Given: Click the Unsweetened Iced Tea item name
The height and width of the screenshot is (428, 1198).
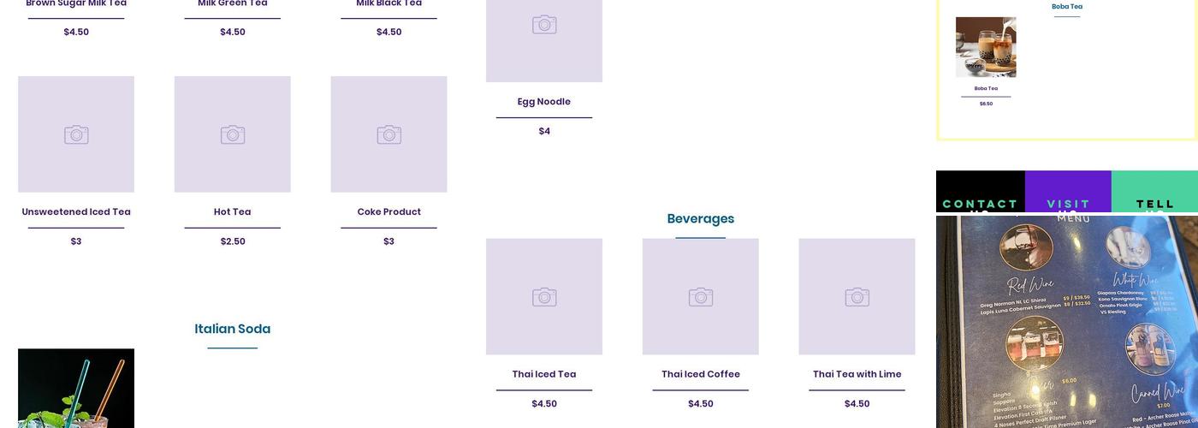Looking at the screenshot, I should 76,211.
